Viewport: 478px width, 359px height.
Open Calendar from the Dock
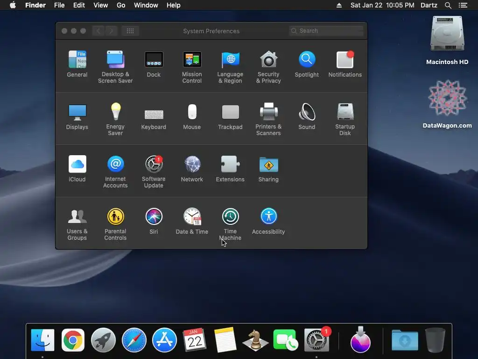[x=195, y=340]
